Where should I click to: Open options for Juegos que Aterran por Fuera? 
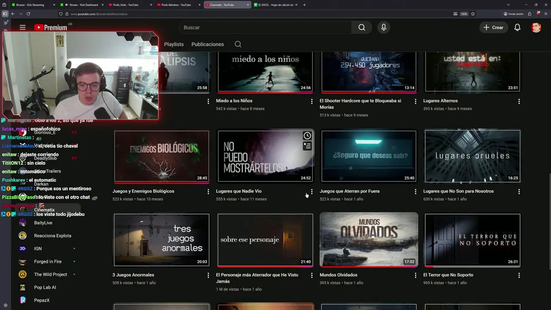pos(415,192)
